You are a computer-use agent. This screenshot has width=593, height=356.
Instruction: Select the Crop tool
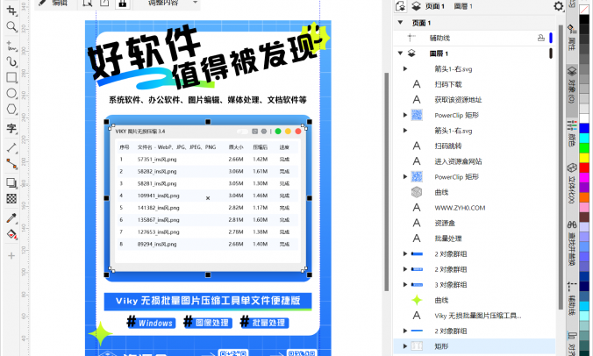coord(11,11)
